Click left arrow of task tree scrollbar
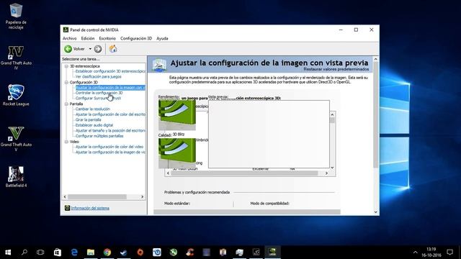The image size is (461, 259). [65, 196]
